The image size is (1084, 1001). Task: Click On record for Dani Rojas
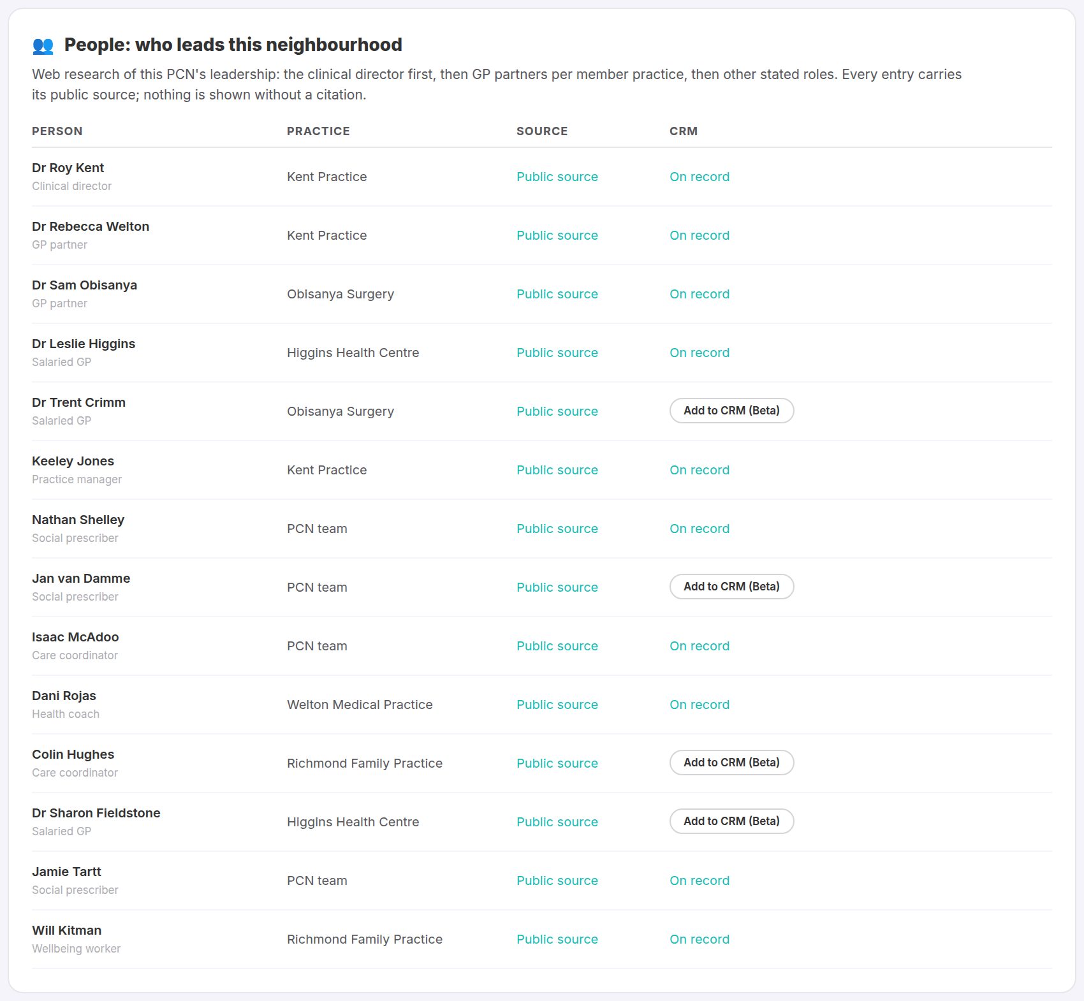click(699, 705)
